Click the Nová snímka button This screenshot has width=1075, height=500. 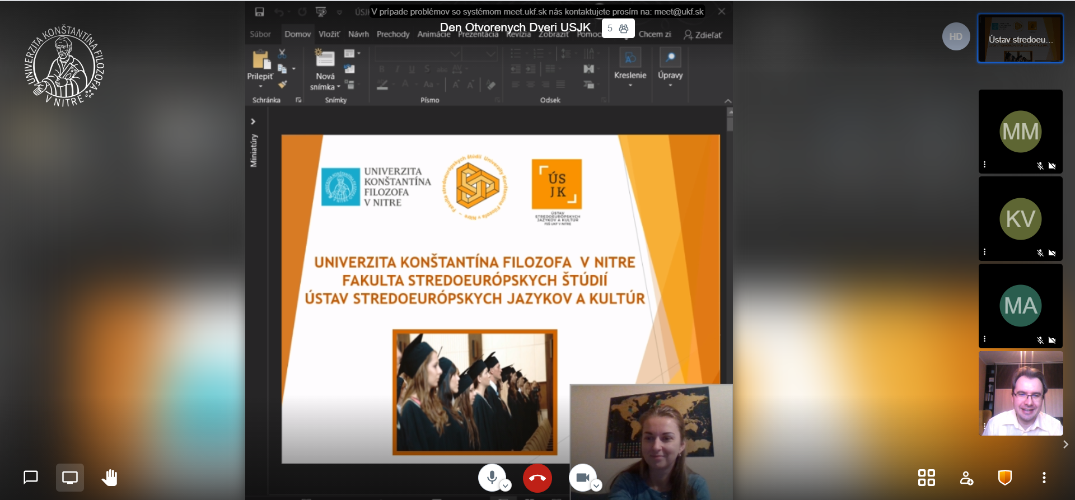[x=325, y=69]
